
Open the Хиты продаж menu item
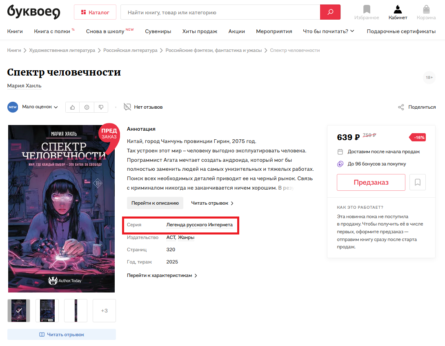tap(200, 31)
